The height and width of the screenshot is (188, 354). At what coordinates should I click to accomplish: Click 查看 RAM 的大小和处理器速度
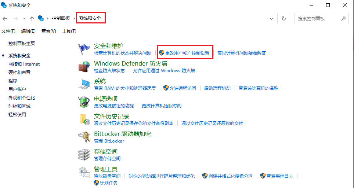pyautogui.click(x=125, y=88)
